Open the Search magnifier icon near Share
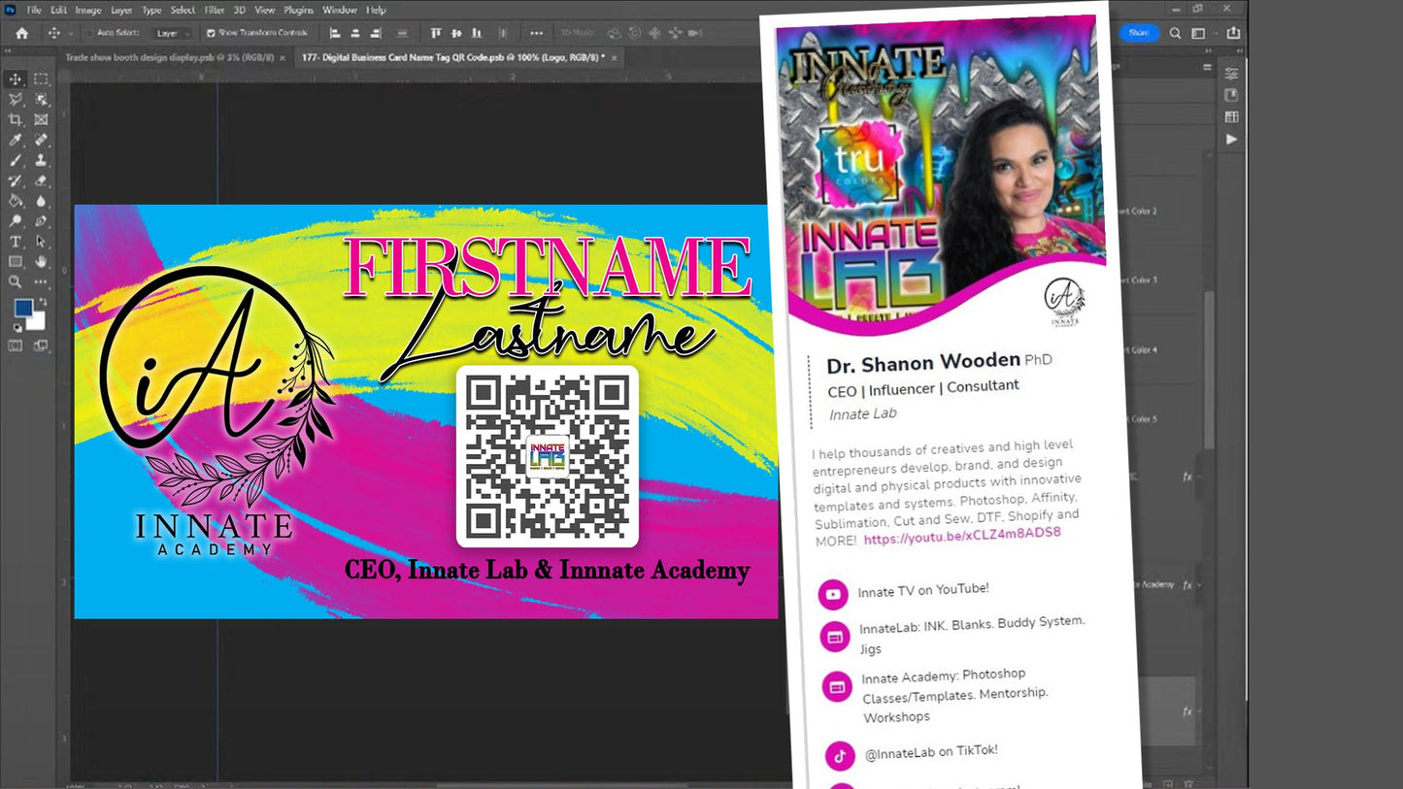This screenshot has height=789, width=1403. point(1175,33)
